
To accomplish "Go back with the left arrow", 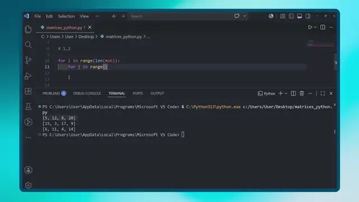I will click(x=114, y=16).
